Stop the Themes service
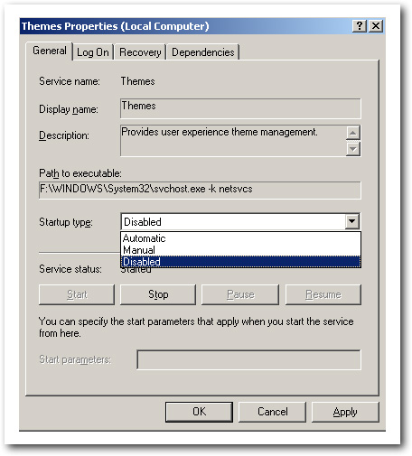 tap(158, 294)
